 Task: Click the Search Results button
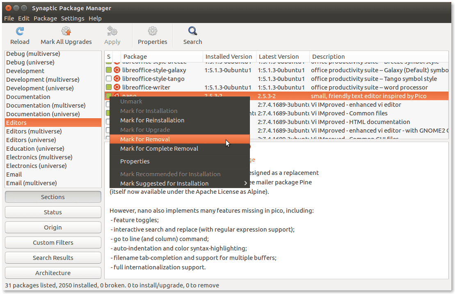pos(53,258)
